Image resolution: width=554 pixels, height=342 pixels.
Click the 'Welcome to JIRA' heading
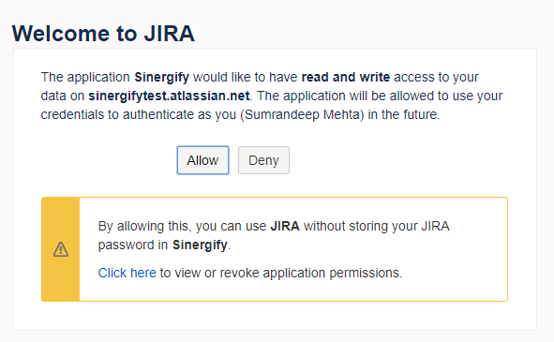(103, 34)
